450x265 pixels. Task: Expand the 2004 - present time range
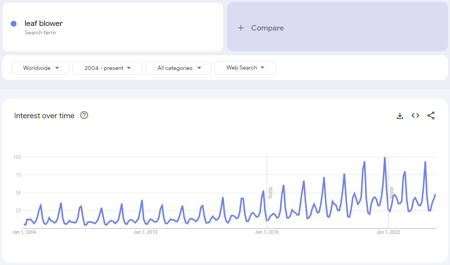click(107, 68)
